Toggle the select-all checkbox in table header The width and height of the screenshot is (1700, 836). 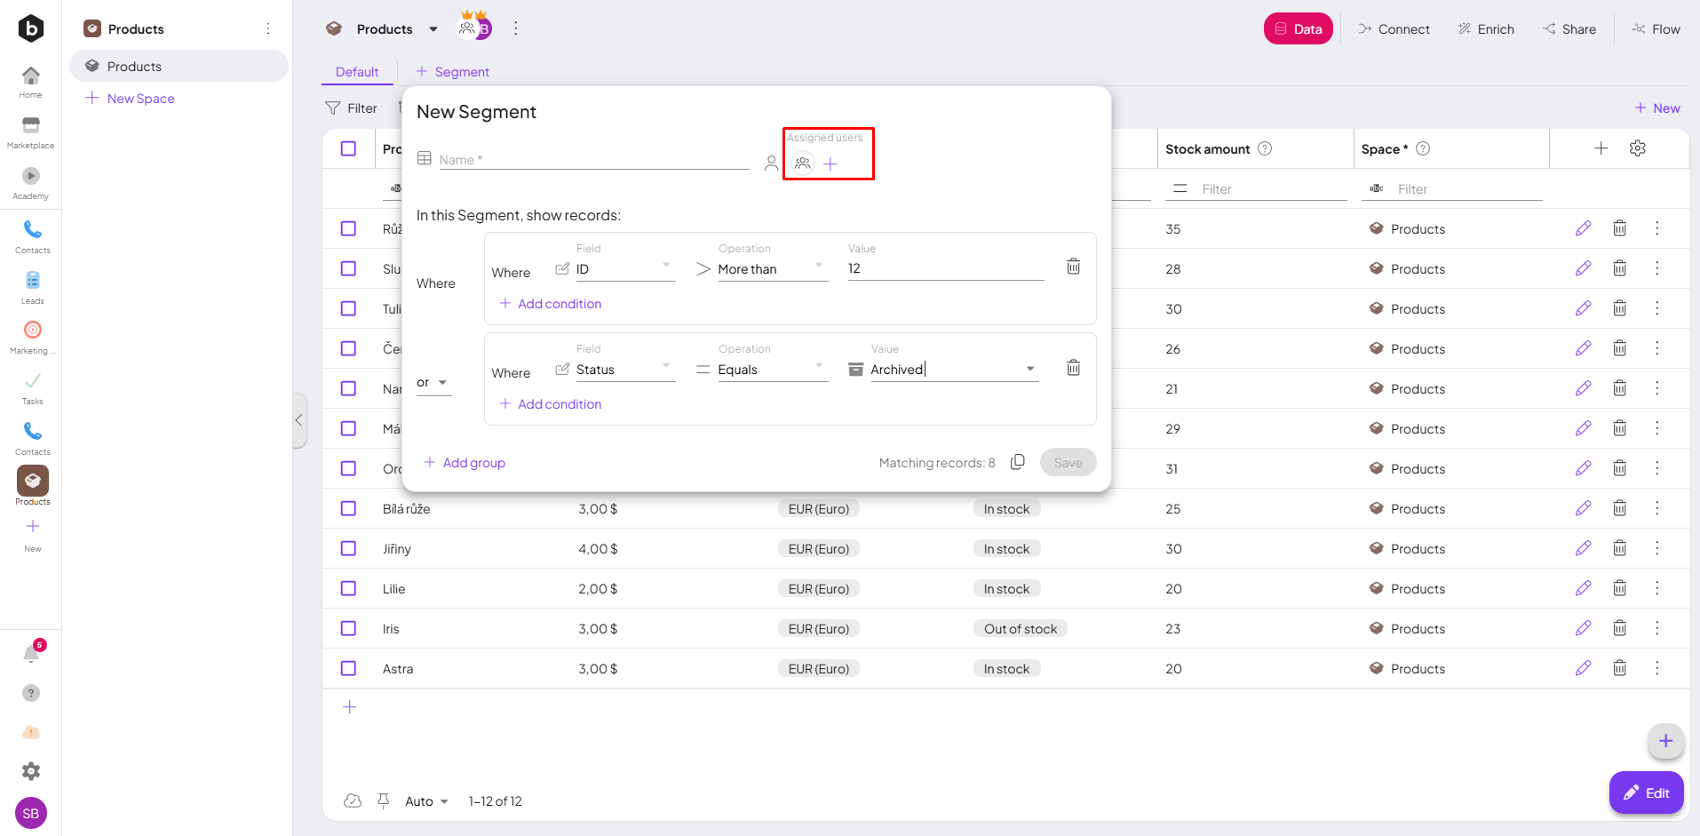tap(348, 148)
